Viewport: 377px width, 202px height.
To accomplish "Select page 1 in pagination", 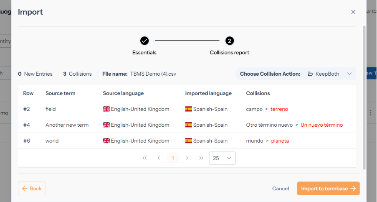I will click(x=173, y=158).
